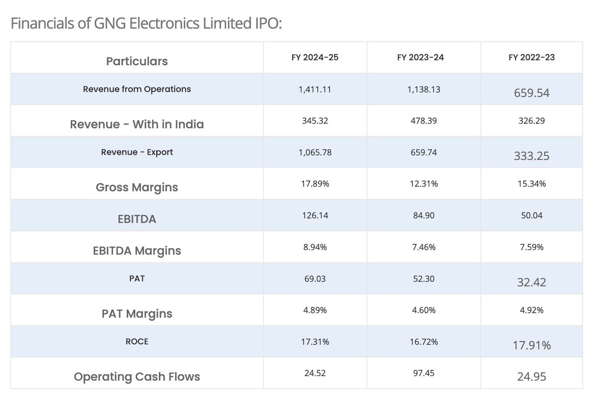Click the ROCE row label
The width and height of the screenshot is (598, 407).
coord(137,341)
